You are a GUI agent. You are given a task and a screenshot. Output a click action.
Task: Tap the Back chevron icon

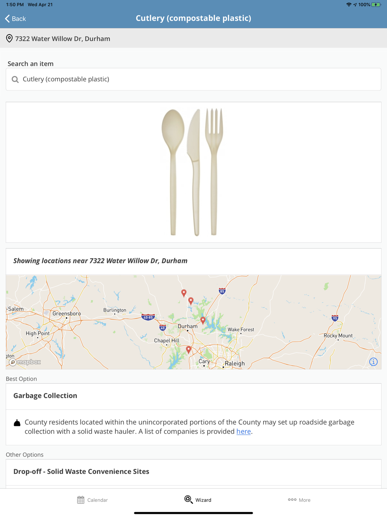coord(7,19)
